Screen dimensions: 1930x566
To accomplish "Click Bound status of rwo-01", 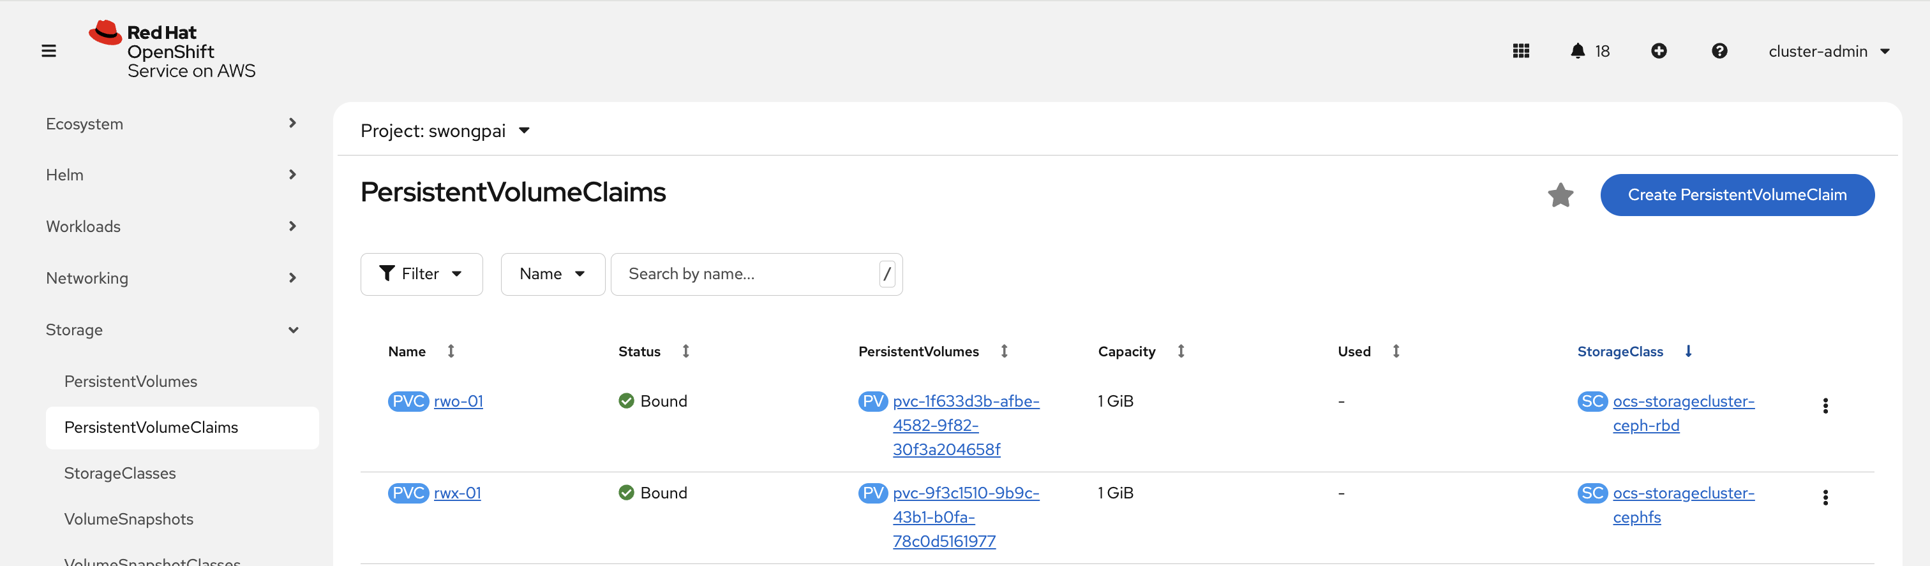I will (652, 402).
